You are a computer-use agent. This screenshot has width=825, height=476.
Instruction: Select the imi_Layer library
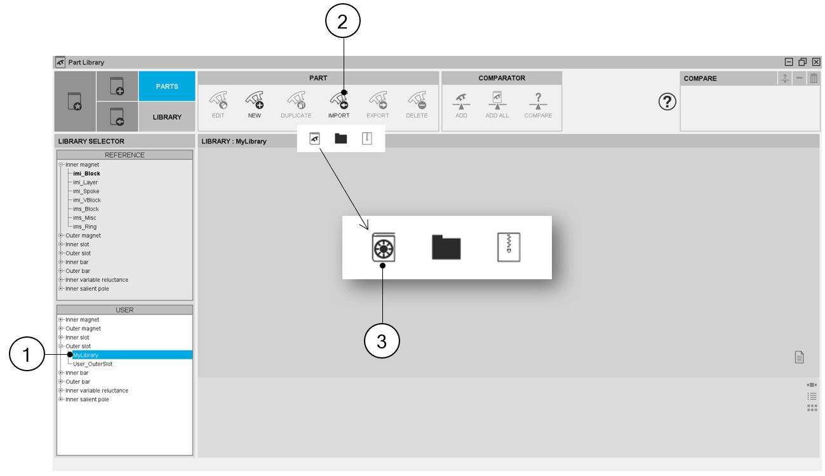tap(85, 182)
